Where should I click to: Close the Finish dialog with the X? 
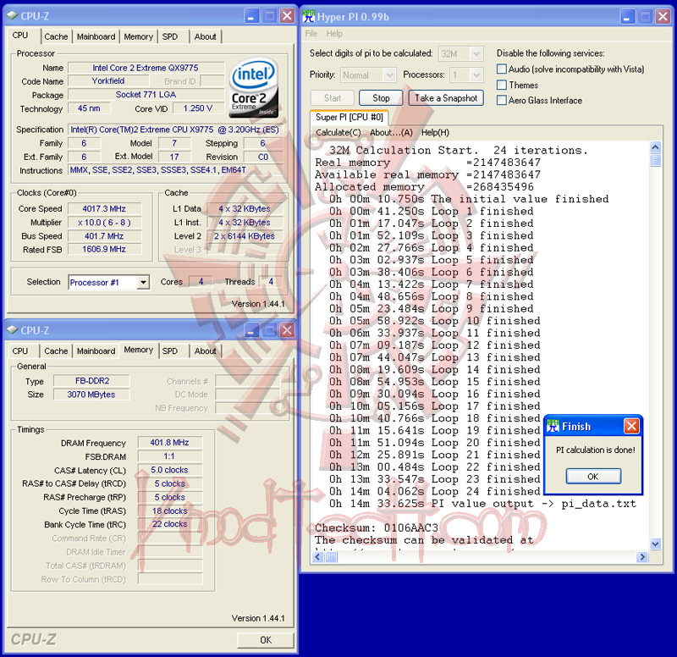coord(631,427)
